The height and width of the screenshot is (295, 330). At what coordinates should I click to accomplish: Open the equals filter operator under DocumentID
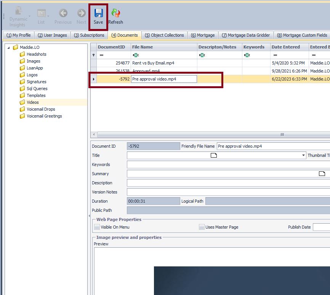pyautogui.click(x=101, y=55)
